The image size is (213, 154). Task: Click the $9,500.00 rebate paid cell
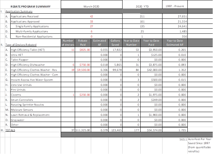tap(83, 68)
